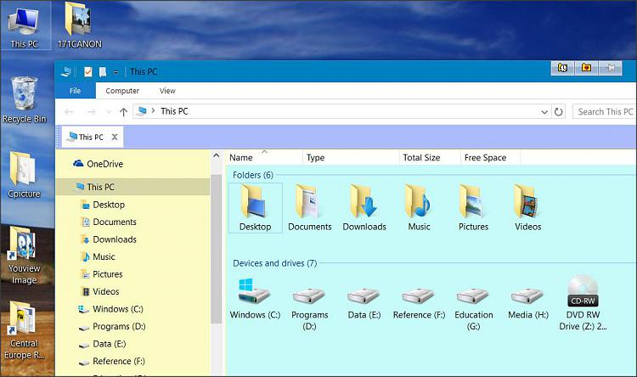Image resolution: width=637 pixels, height=377 pixels.
Task: Select the Pictures folder icon in main pane
Action: (473, 208)
